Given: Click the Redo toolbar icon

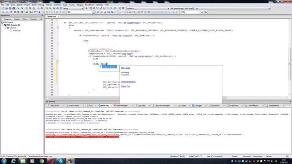Looking at the screenshot, I should pyautogui.click(x=22, y=8).
